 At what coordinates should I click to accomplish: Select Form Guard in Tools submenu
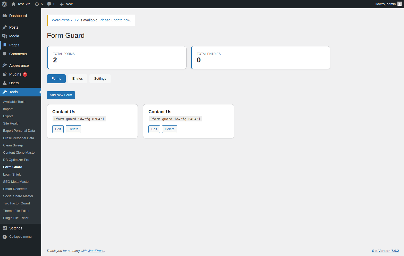click(x=13, y=167)
